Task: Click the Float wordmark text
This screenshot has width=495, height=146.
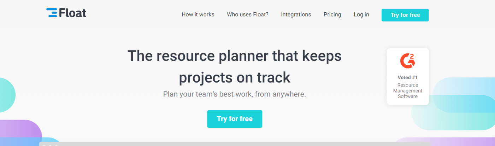Action: point(72,13)
